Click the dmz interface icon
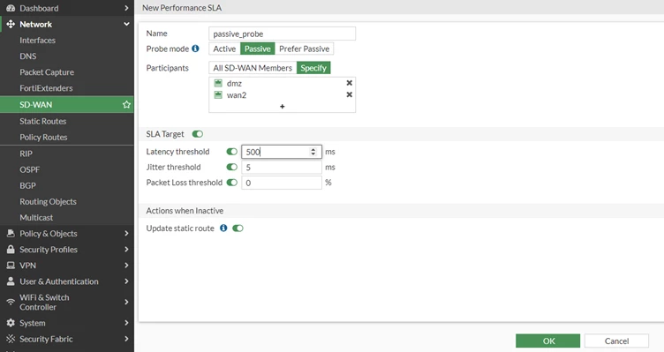 218,83
